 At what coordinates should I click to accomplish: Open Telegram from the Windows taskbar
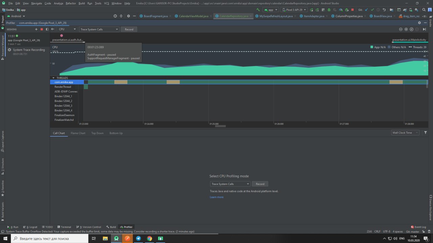(x=138, y=238)
